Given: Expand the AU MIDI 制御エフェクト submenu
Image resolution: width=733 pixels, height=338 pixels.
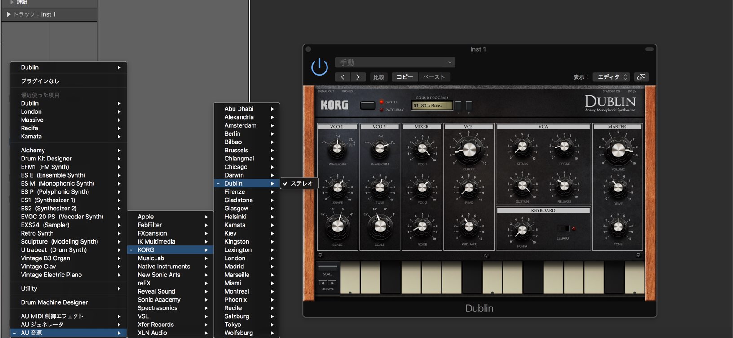Looking at the screenshot, I should (68, 316).
